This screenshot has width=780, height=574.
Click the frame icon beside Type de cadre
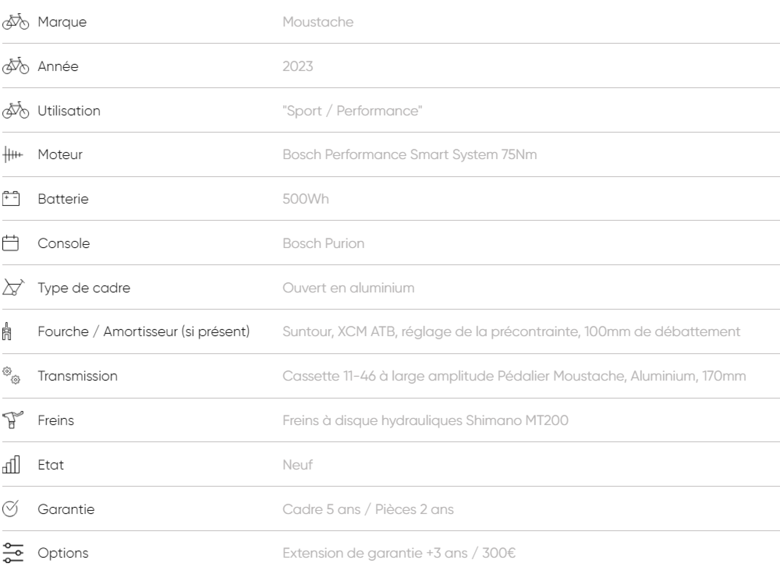tap(13, 287)
